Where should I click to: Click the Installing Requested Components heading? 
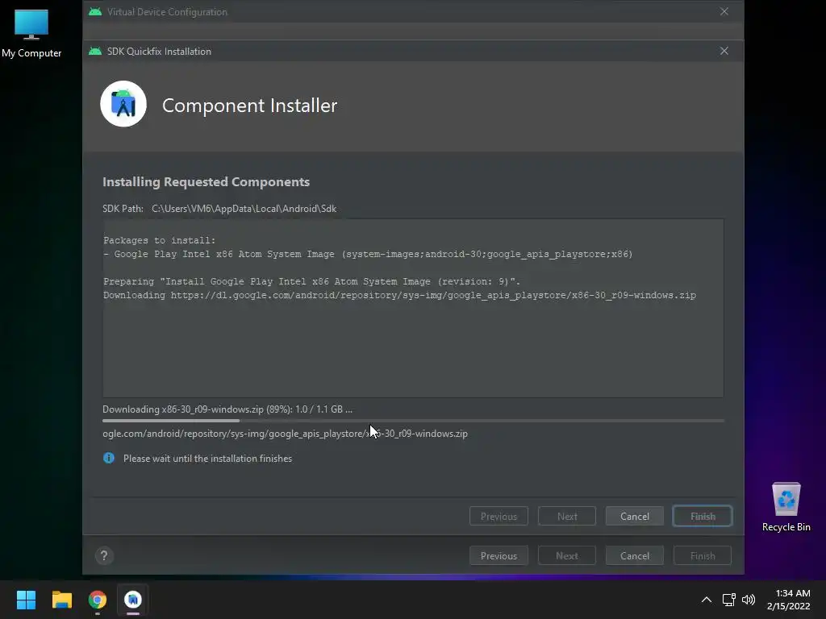(206, 181)
